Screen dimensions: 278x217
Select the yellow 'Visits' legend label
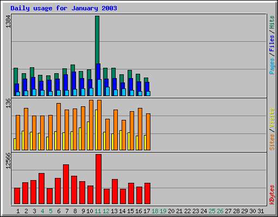coord(271,118)
